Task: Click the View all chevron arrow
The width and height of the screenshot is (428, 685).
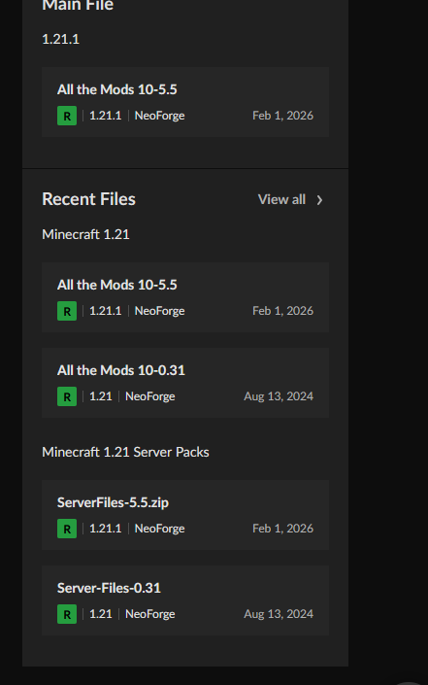Action: pyautogui.click(x=320, y=200)
